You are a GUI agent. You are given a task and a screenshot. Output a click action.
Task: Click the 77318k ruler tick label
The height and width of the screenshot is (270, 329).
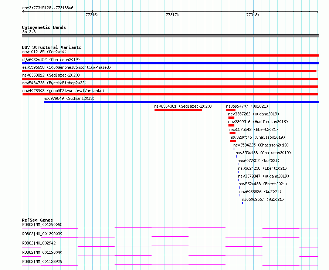coord(253,15)
